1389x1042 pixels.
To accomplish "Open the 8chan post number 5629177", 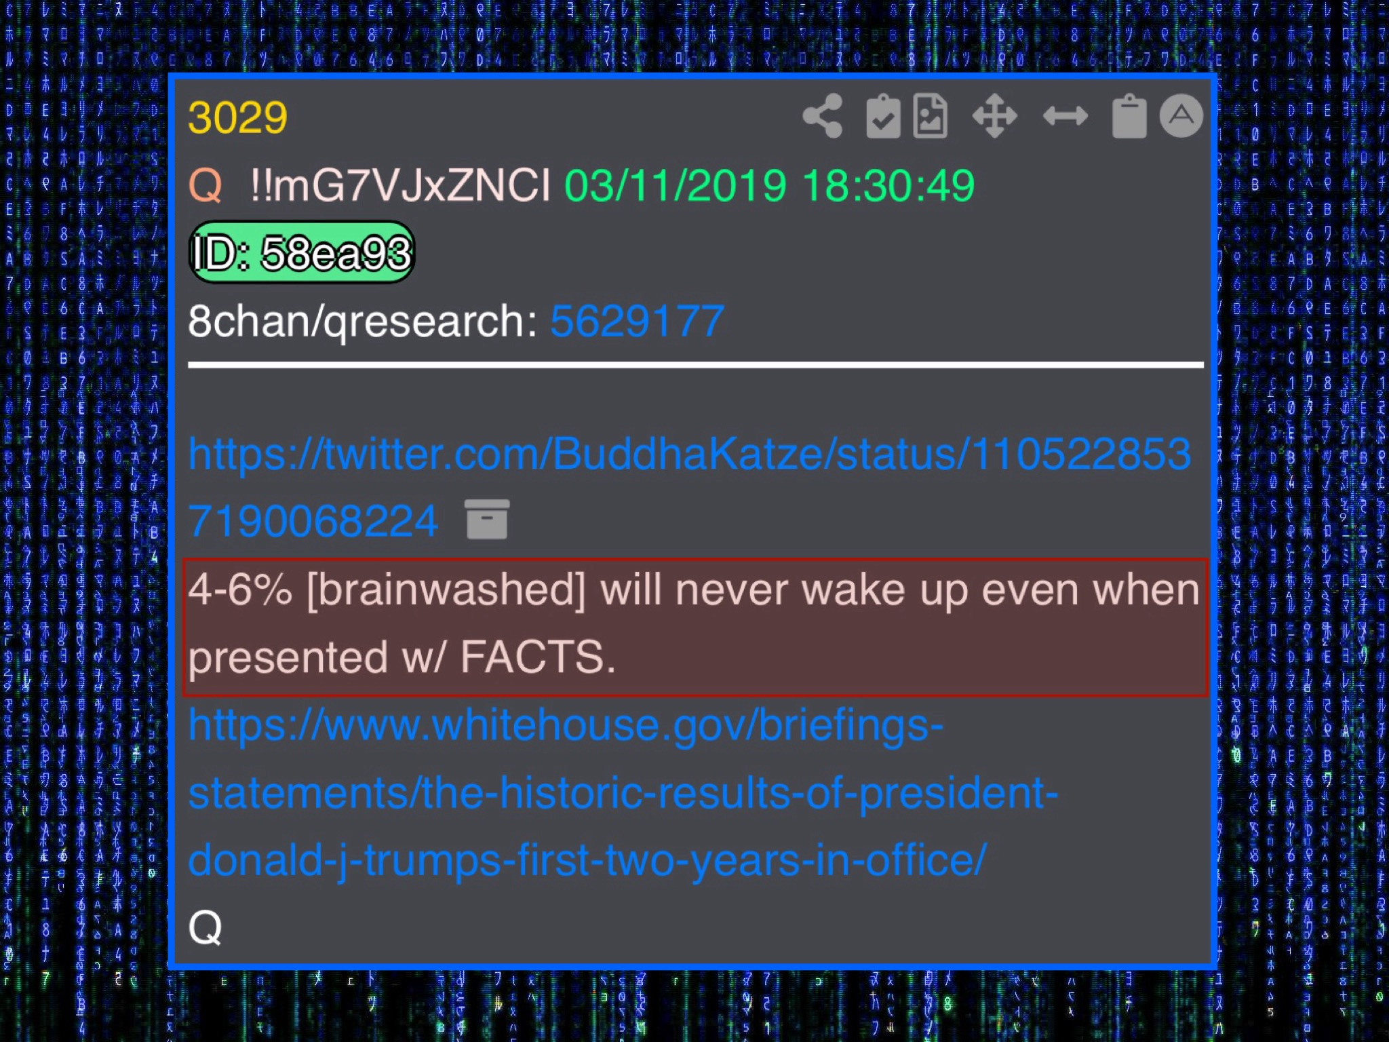I will click(x=638, y=321).
